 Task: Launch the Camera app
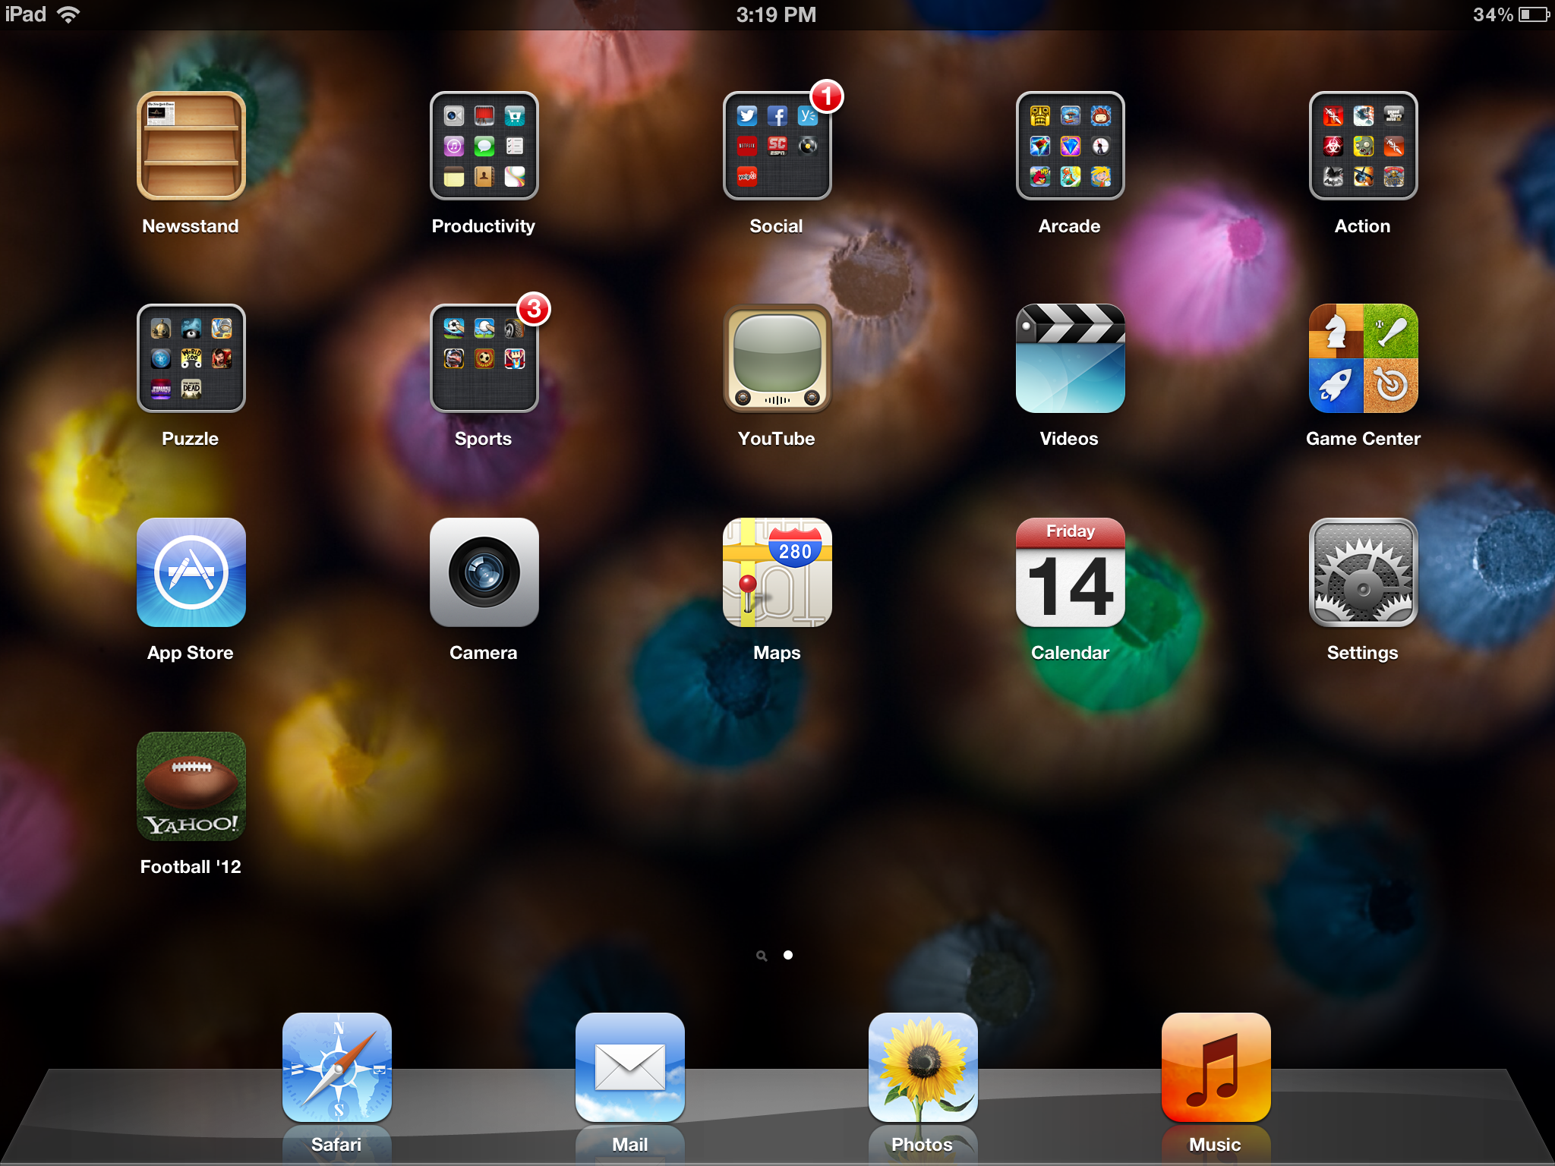(x=484, y=572)
